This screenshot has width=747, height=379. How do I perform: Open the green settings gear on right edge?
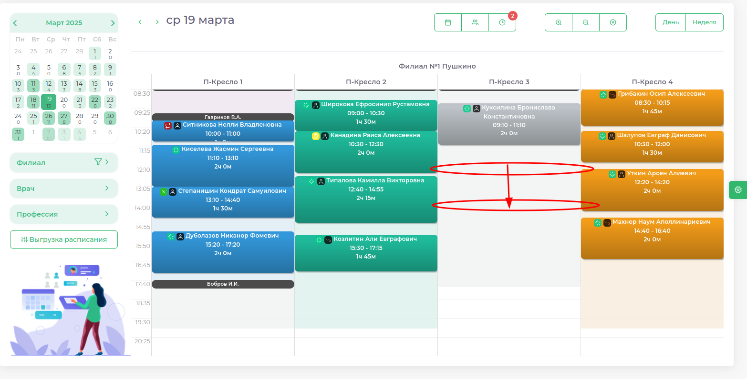pos(738,189)
